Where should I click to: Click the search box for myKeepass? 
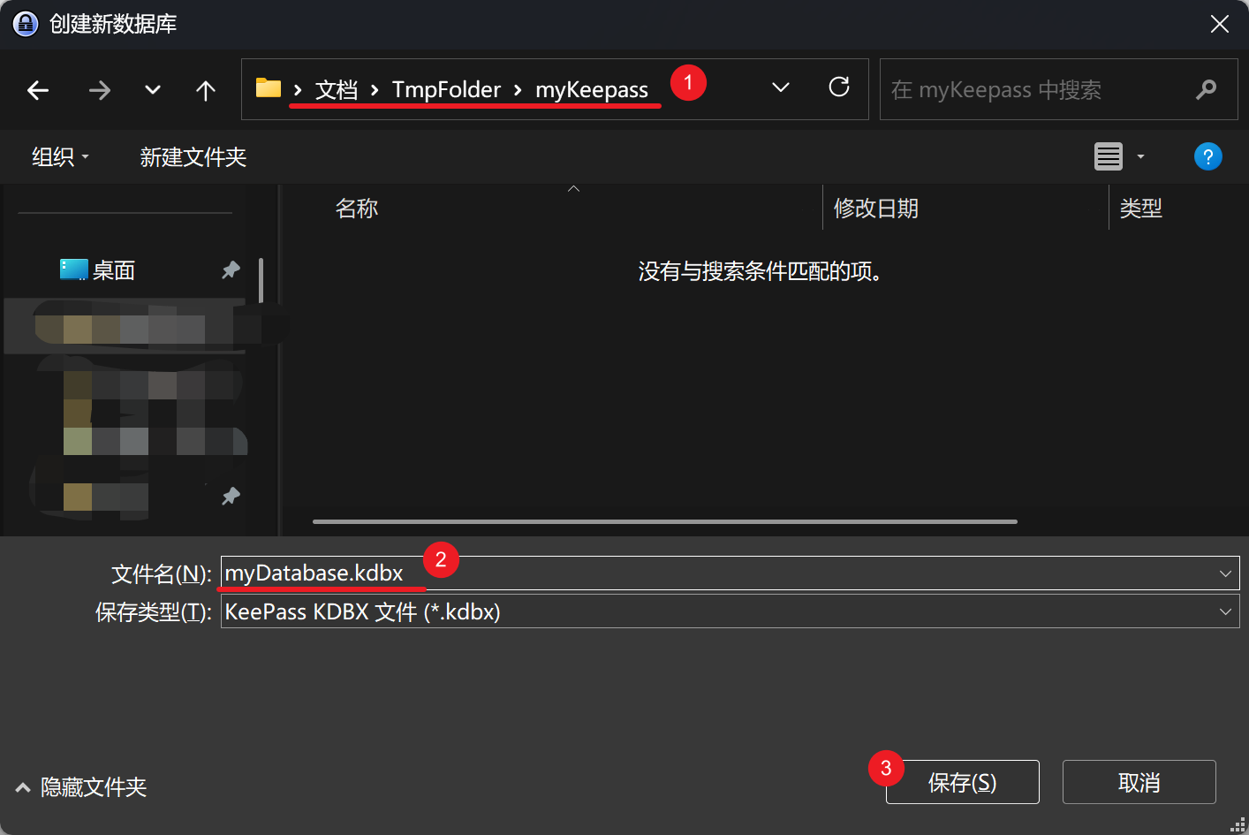coord(1058,89)
